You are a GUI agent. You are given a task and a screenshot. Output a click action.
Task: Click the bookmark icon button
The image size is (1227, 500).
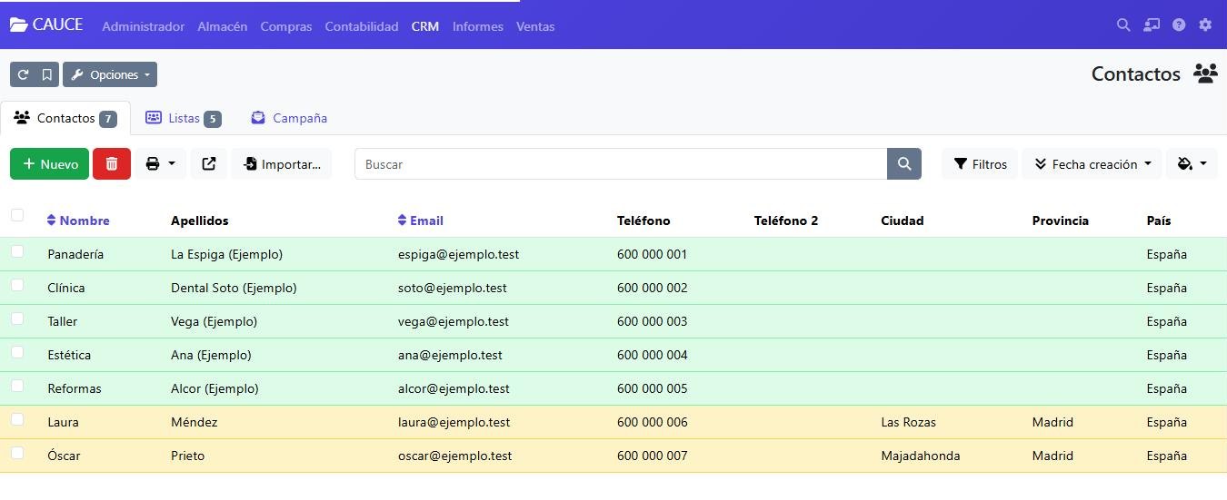tap(47, 74)
